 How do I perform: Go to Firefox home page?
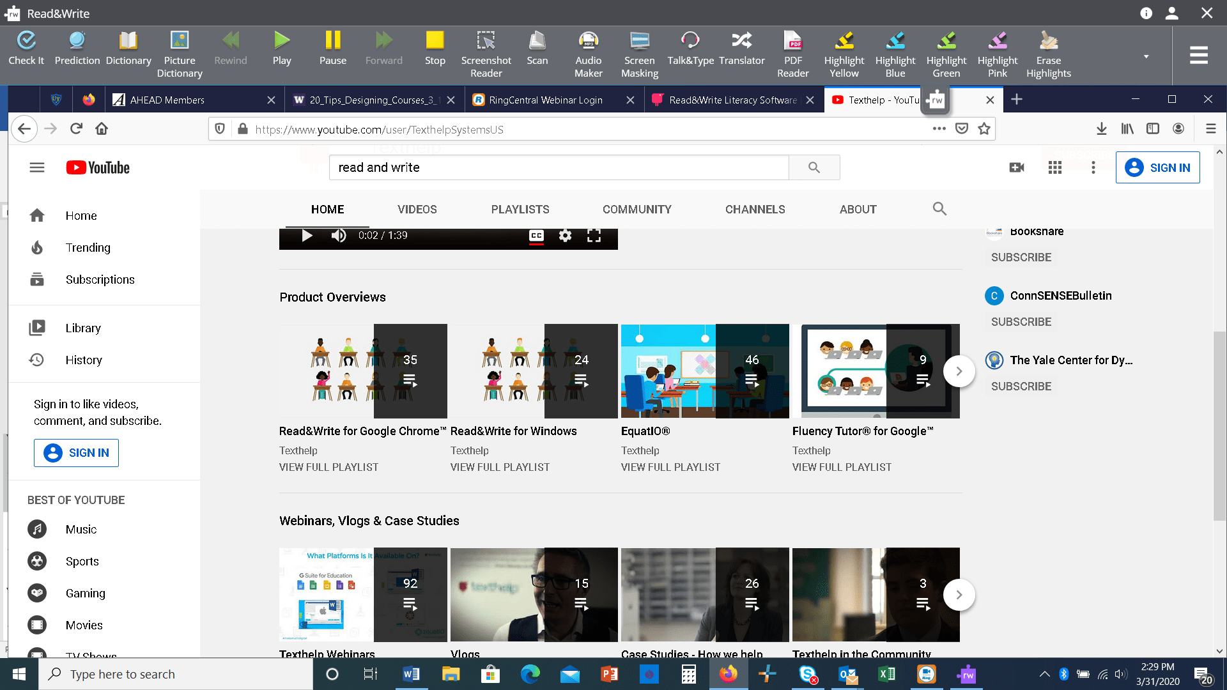[101, 128]
